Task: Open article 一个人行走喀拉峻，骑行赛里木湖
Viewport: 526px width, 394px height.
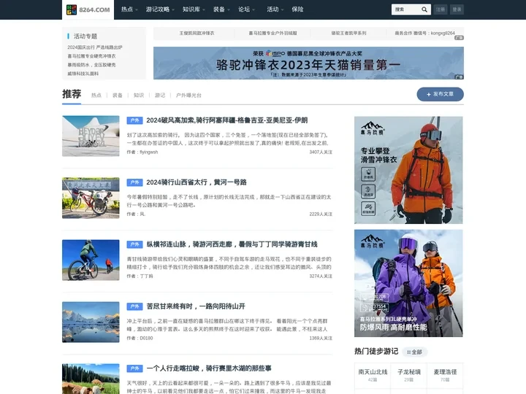Action: click(x=209, y=368)
